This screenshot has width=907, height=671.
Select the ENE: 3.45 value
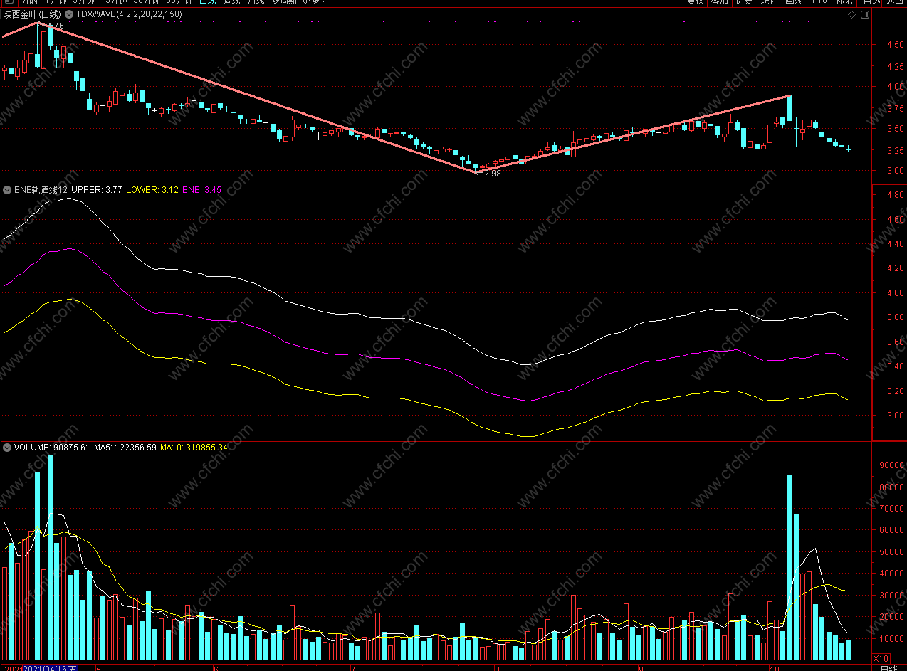202,190
